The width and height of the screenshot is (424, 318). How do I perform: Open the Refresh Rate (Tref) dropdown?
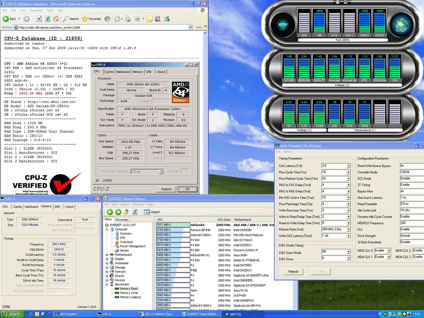pyautogui.click(x=348, y=229)
